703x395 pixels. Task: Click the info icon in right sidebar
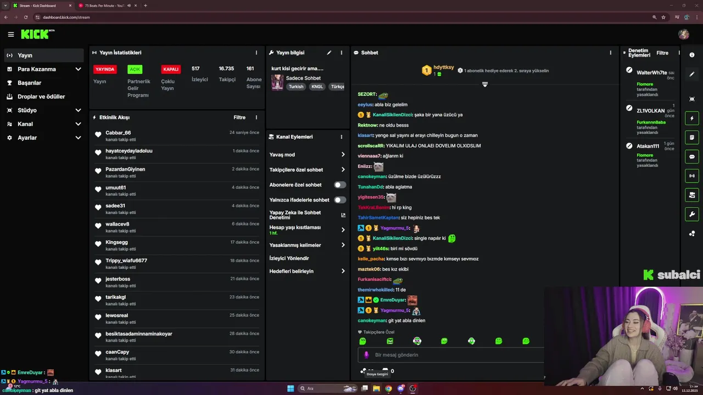(692, 55)
